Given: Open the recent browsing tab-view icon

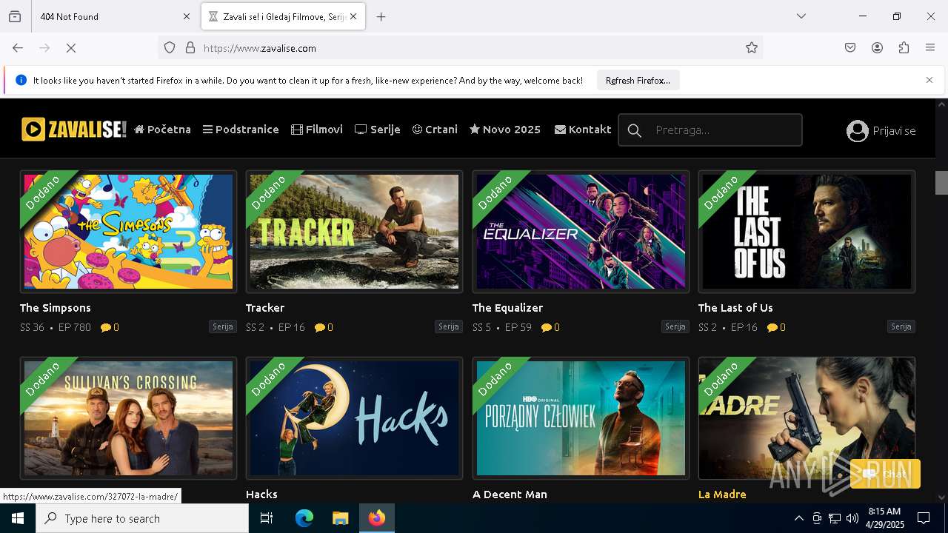Looking at the screenshot, I should point(15,16).
